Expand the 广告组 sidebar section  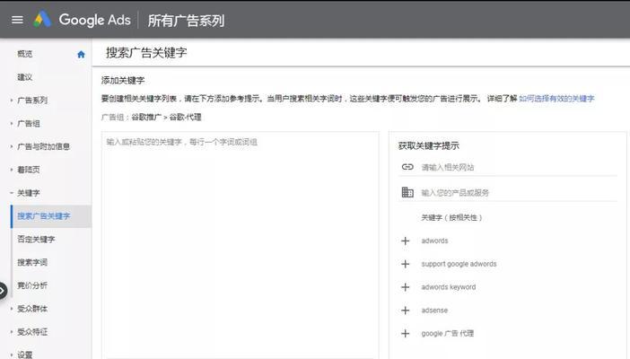point(12,124)
